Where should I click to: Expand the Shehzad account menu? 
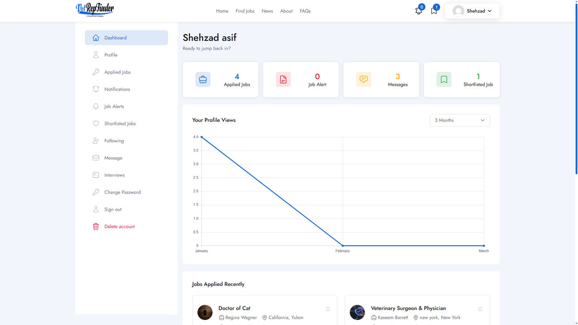(472, 11)
